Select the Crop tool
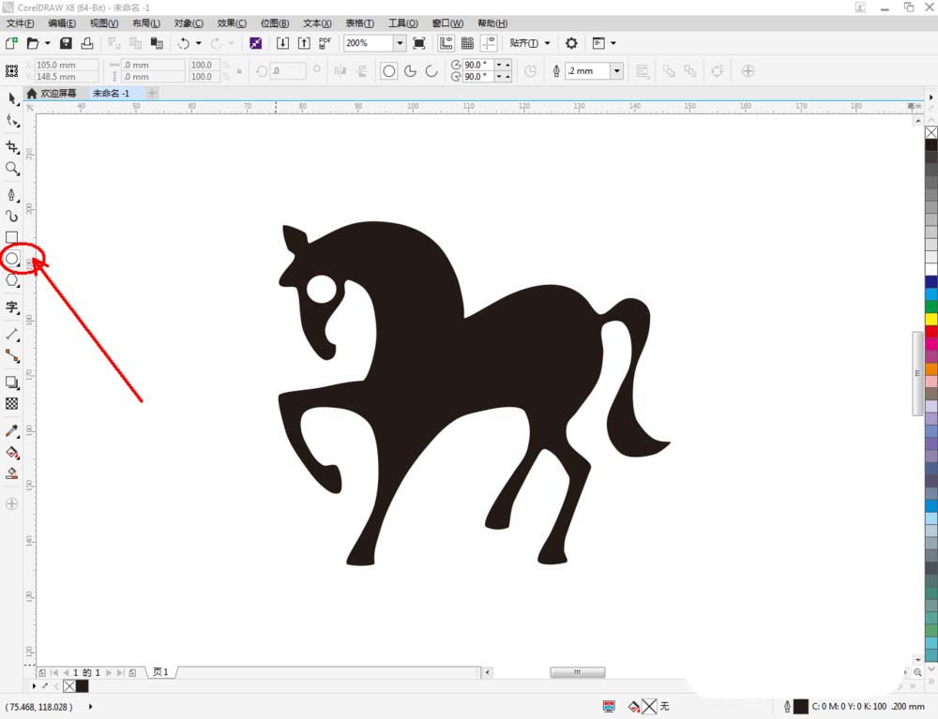The width and height of the screenshot is (938, 719). [12, 147]
